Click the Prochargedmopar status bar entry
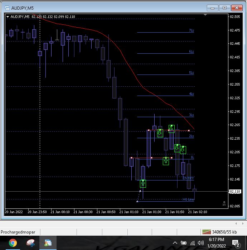The width and height of the screenshot is (247, 250). pyautogui.click(x=18, y=232)
